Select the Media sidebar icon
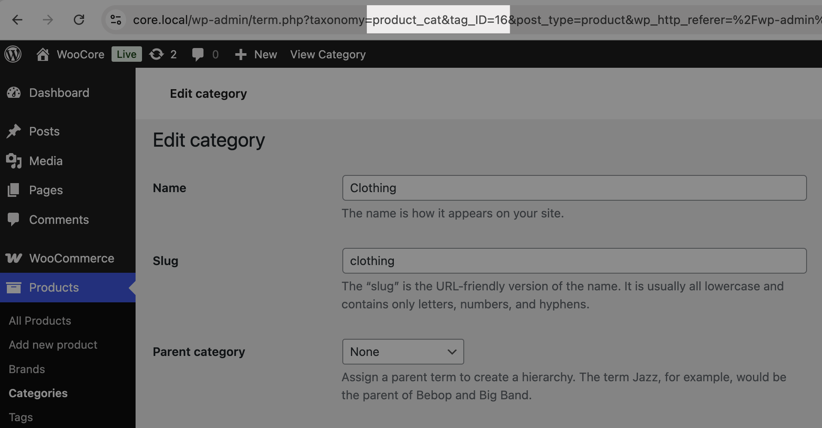The image size is (822, 428). (14, 161)
